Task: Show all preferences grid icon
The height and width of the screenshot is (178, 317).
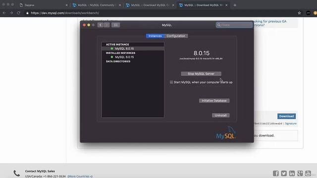Action: (x=115, y=25)
